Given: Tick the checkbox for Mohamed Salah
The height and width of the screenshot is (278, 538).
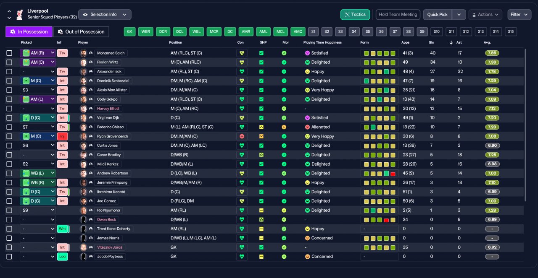Looking at the screenshot, I should 9,53.
